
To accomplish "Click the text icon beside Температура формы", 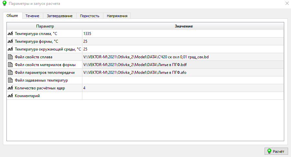I will point(10,41).
